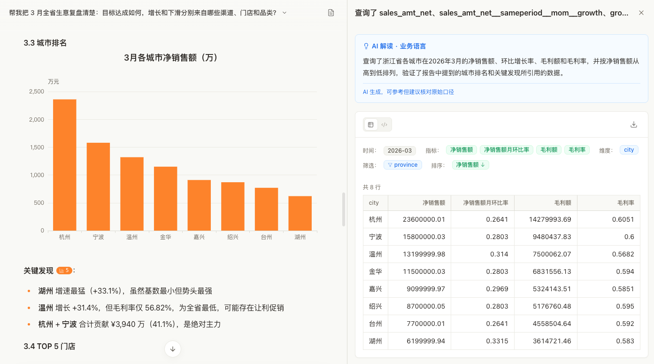Switch to table view toggle
Screen dimensions: 654x364
tap(371, 124)
